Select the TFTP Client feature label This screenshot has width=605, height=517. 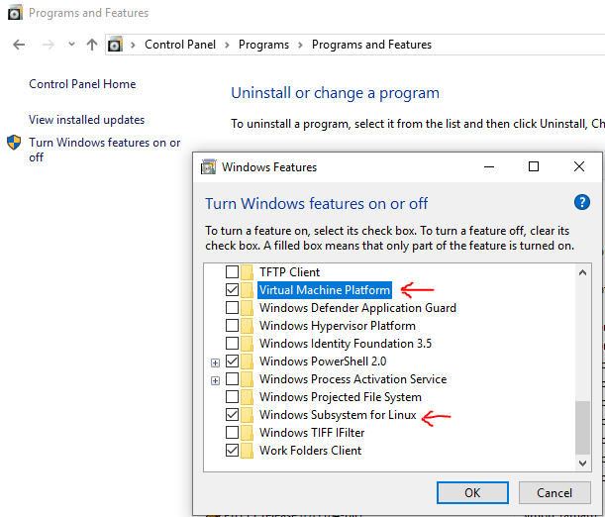[x=289, y=272]
